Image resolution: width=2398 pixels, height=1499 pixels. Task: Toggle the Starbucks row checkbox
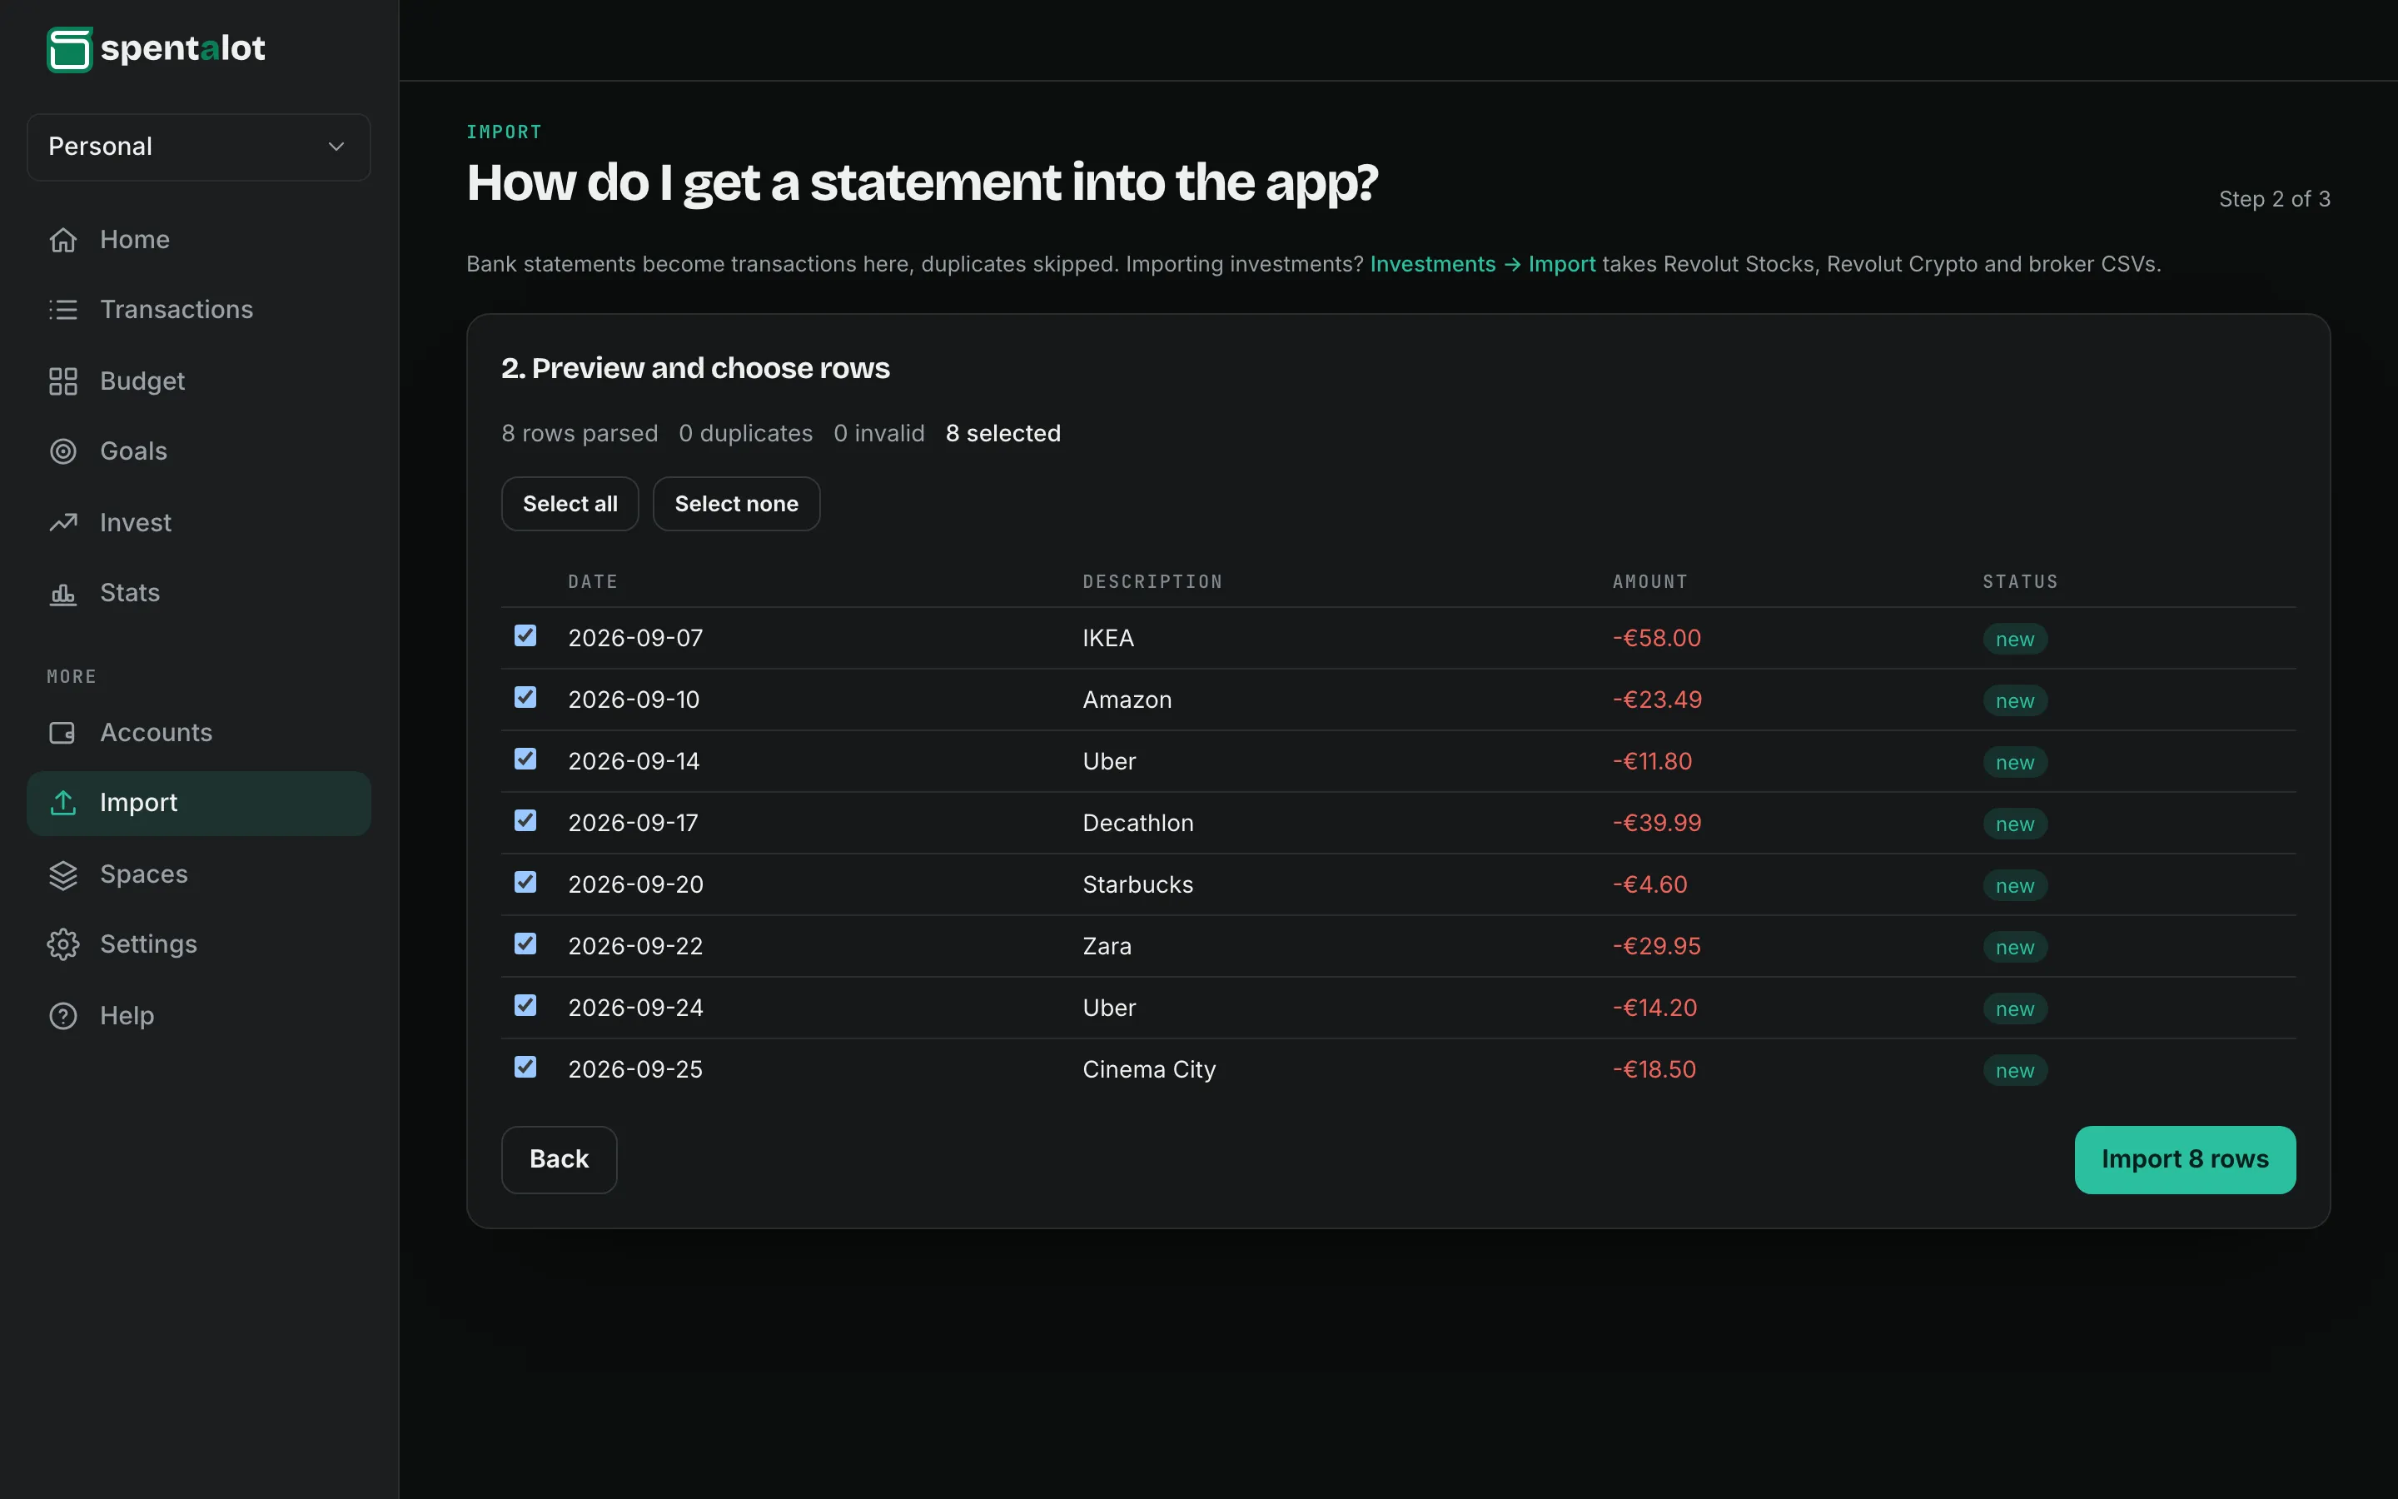(525, 883)
